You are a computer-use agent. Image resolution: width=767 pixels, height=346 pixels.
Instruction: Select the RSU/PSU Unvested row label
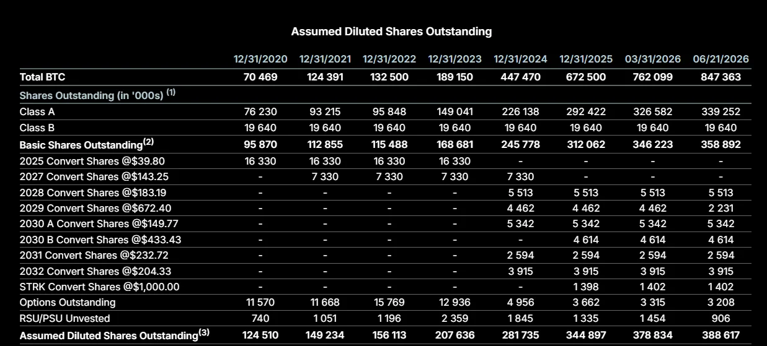[x=65, y=318]
